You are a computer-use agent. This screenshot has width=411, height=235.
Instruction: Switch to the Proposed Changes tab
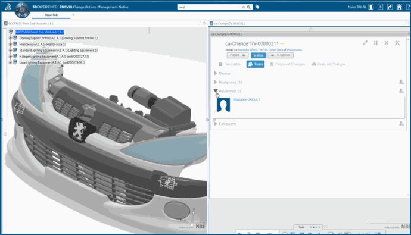[x=287, y=64]
